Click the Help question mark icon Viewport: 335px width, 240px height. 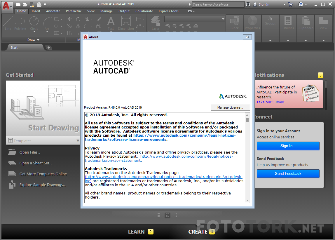coord(301,4)
